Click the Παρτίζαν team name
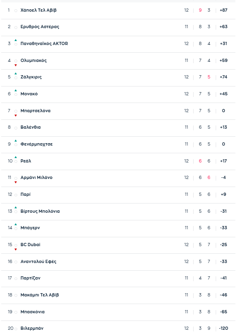This screenshot has height=333, width=241. point(31,278)
